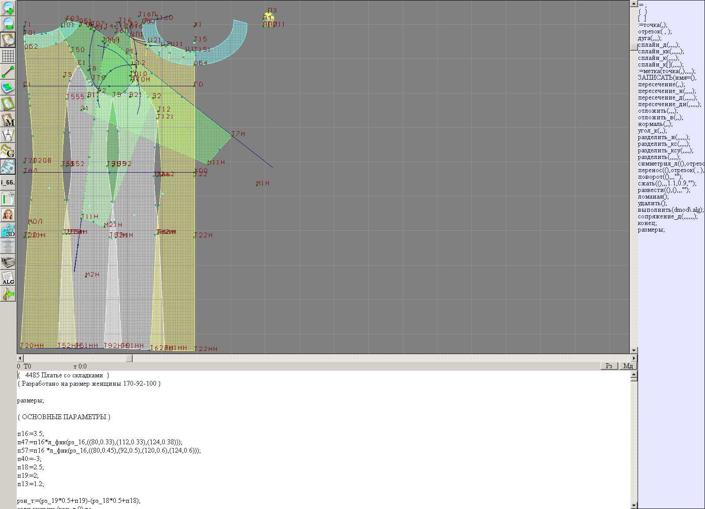705x509 pixels.
Task: Click the zoom in magnifier icon
Action: 8,8
